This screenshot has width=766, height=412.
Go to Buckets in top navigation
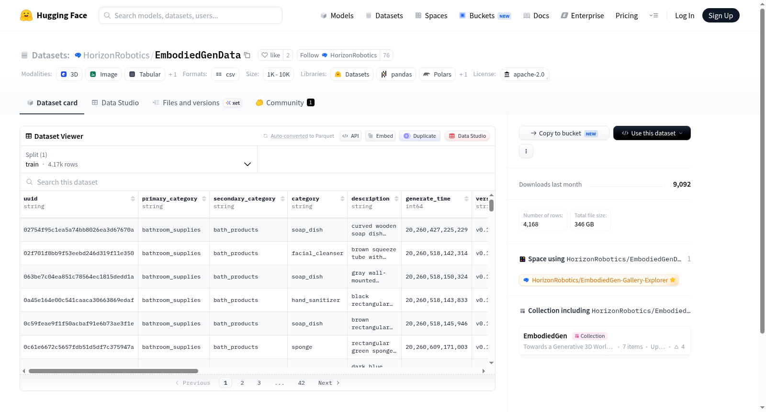point(485,15)
